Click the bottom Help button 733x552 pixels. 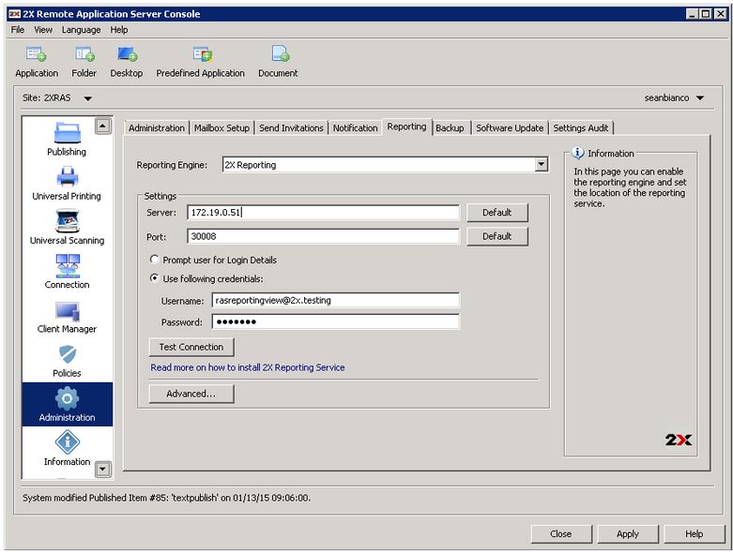(695, 534)
